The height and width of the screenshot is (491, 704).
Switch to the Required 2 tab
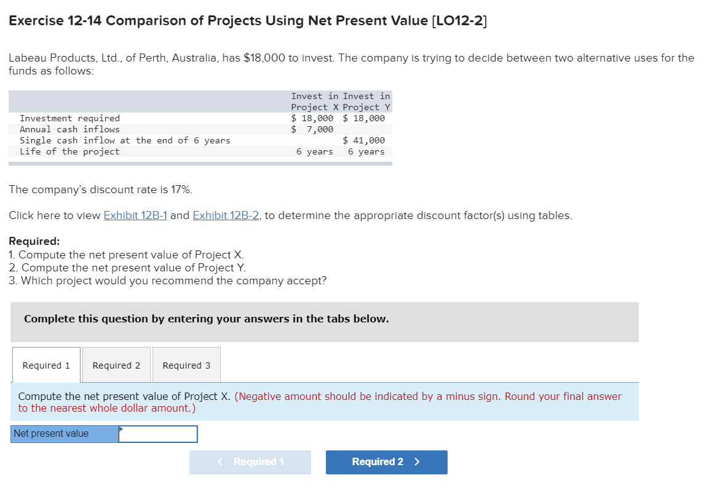[116, 364]
